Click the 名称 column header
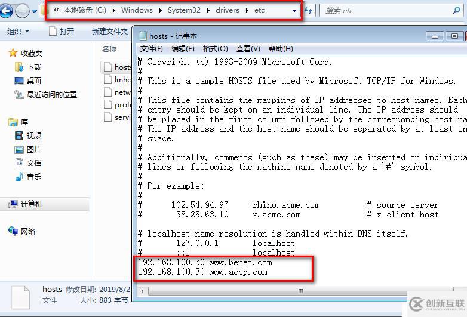This screenshot has height=317, width=467. click(x=109, y=49)
